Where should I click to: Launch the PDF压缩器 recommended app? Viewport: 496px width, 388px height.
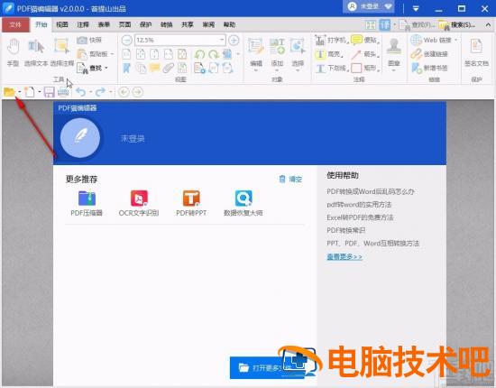(x=87, y=203)
